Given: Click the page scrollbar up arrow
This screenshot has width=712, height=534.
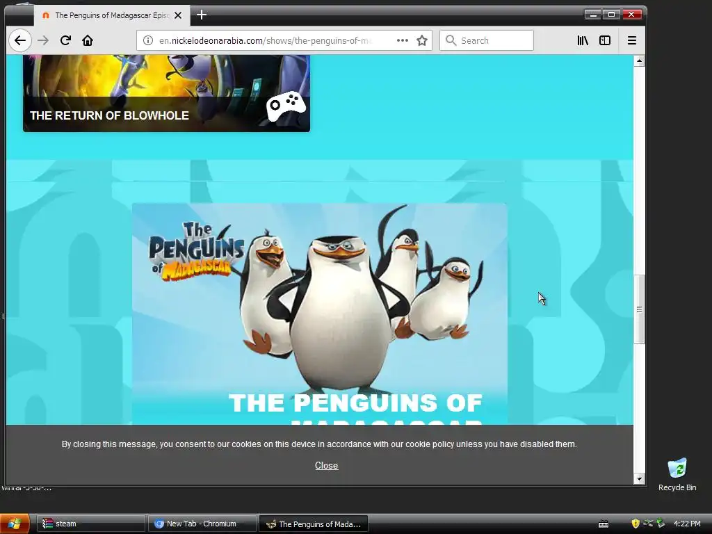Looking at the screenshot, I should pos(640,61).
